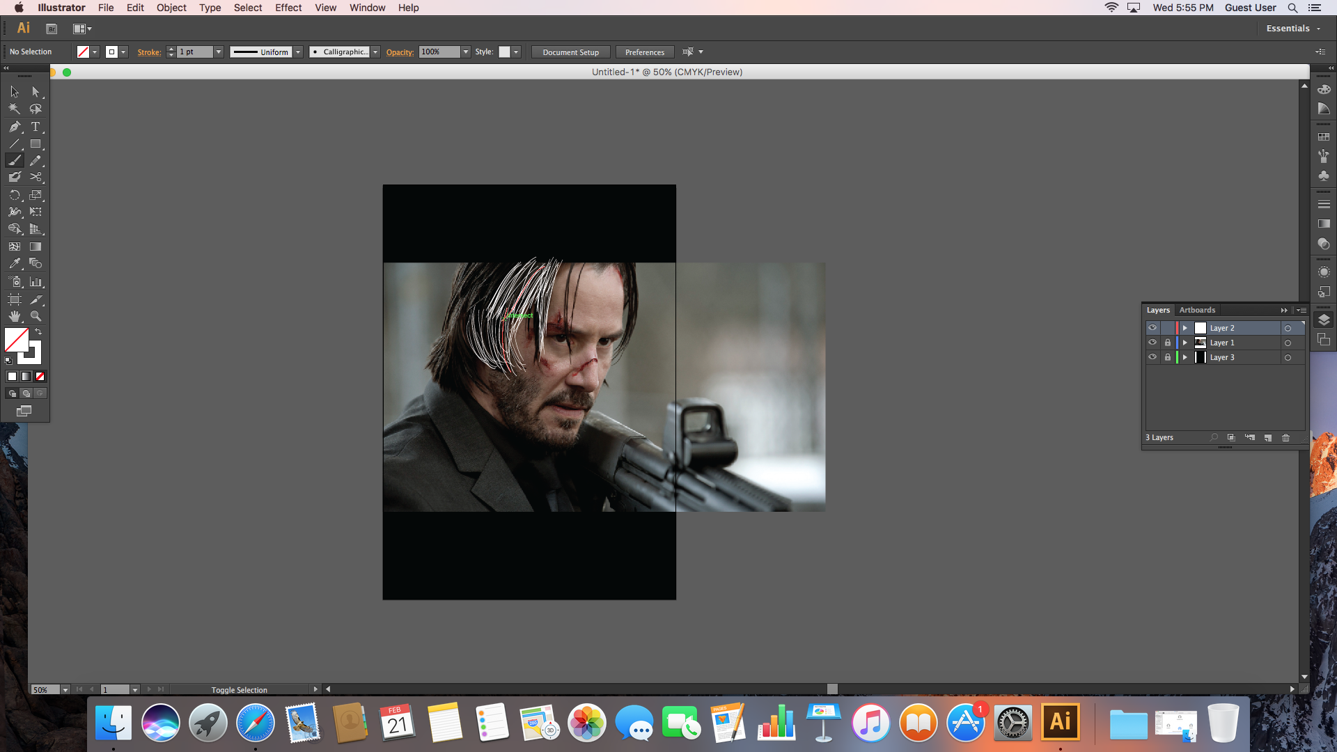
Task: Click the Document Setup button
Action: pyautogui.click(x=570, y=52)
